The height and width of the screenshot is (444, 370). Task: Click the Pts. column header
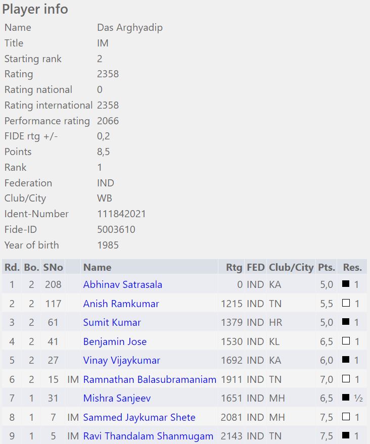(x=327, y=267)
